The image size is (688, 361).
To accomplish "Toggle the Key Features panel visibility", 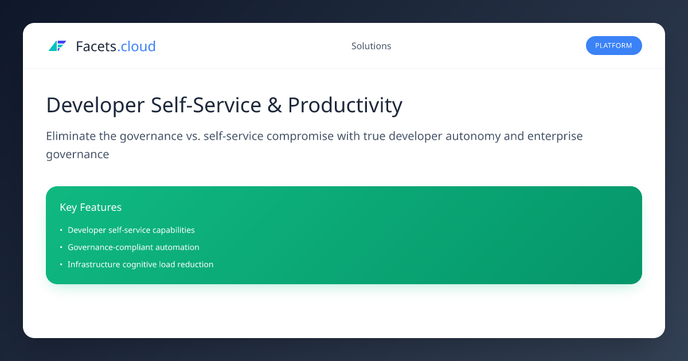I will (91, 207).
